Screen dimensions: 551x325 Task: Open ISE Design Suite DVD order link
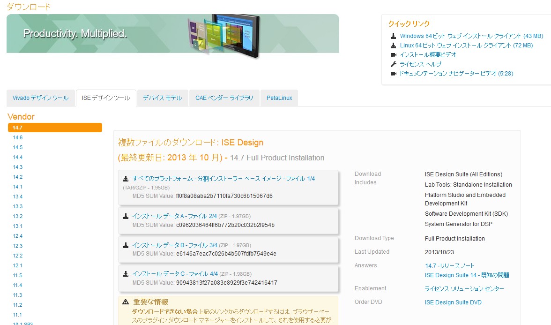454,302
